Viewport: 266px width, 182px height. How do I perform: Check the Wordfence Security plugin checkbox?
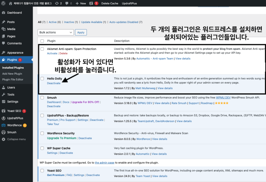(42, 133)
